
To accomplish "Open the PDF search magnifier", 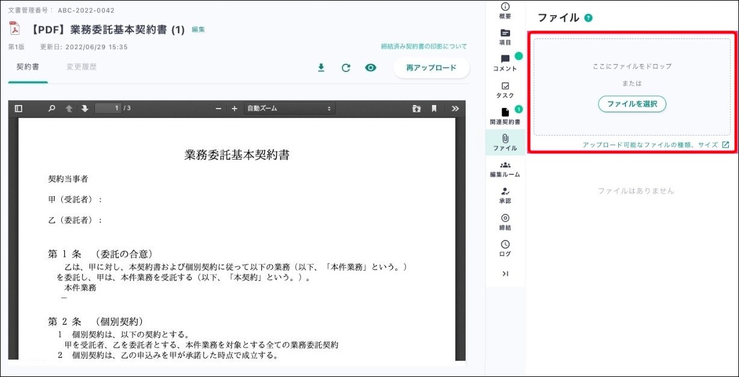I will [52, 109].
